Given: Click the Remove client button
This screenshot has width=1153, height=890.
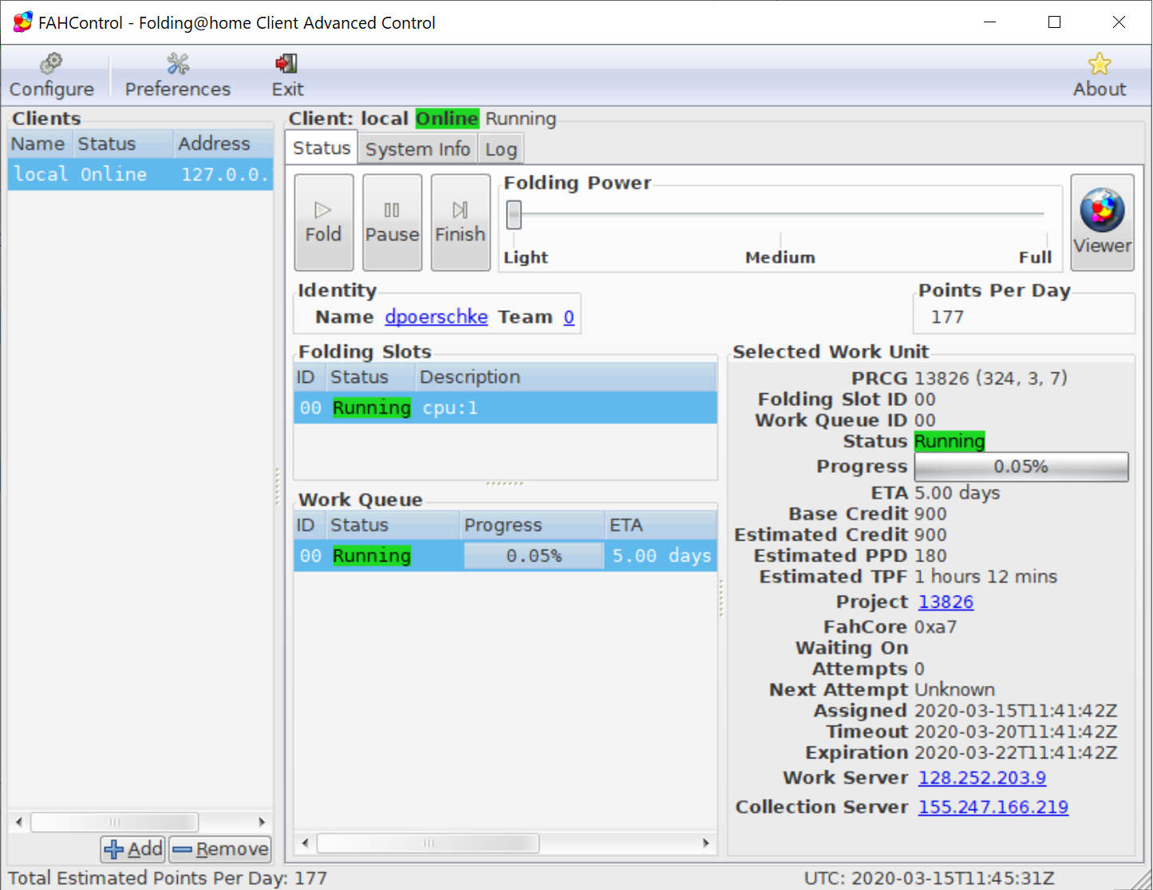Looking at the screenshot, I should click(220, 849).
